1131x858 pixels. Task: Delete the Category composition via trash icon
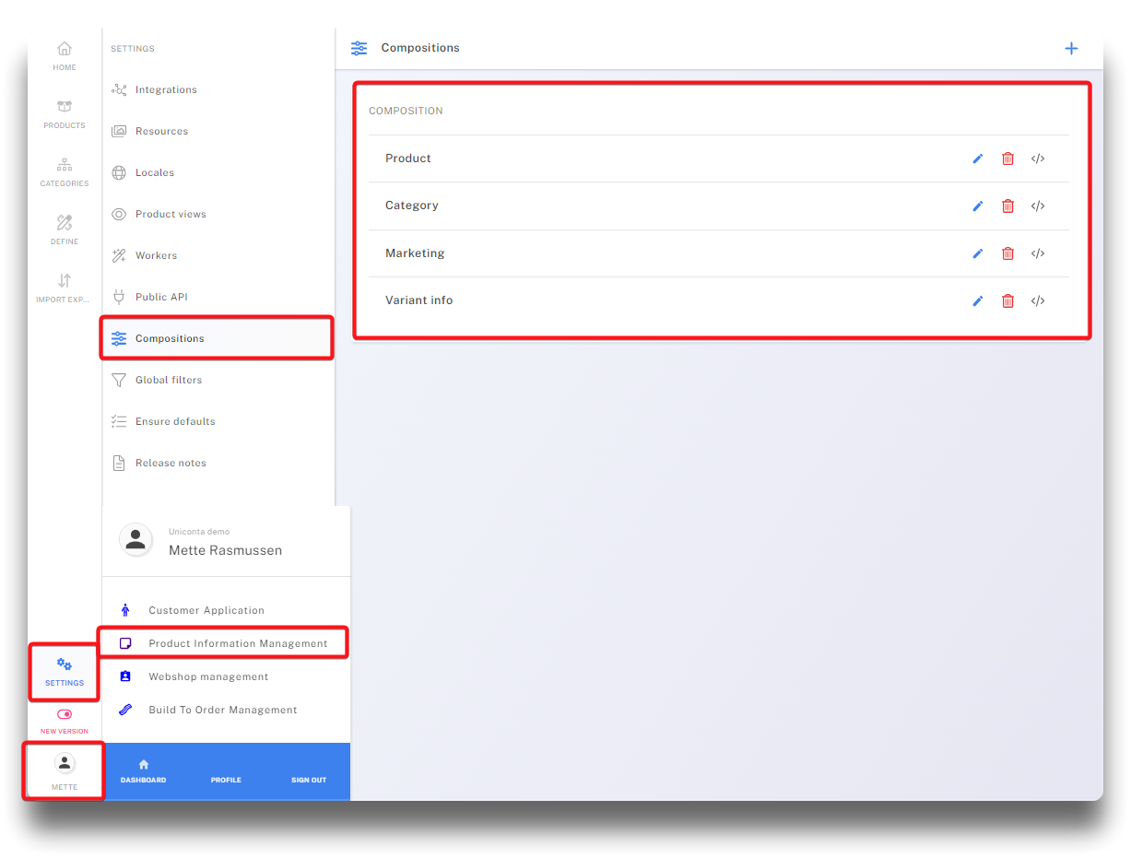[1007, 206]
